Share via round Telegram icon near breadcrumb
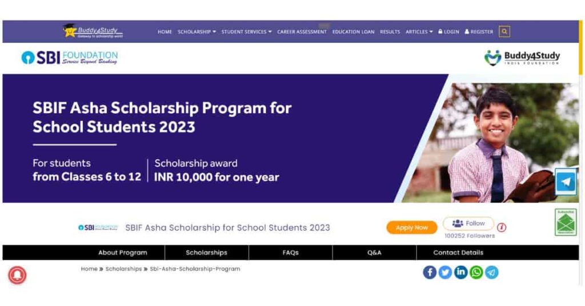This screenshot has width=585, height=306. 491,272
